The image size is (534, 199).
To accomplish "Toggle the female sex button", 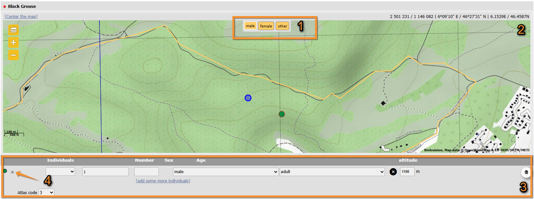I will point(266,26).
